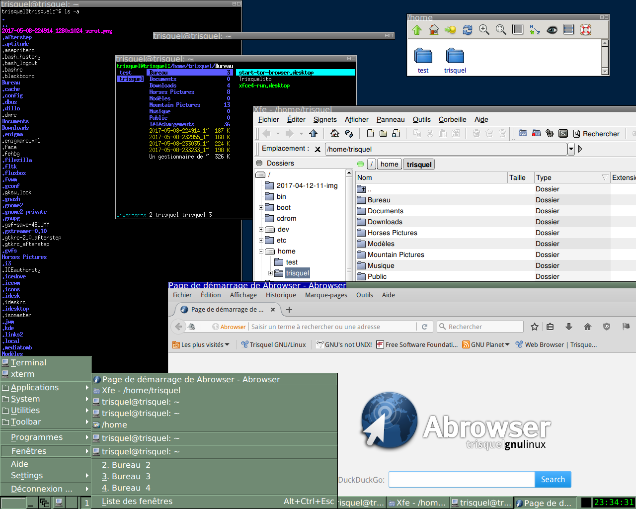Click downloads arrow icon in Abrowser
The image size is (636, 509).
tap(569, 327)
